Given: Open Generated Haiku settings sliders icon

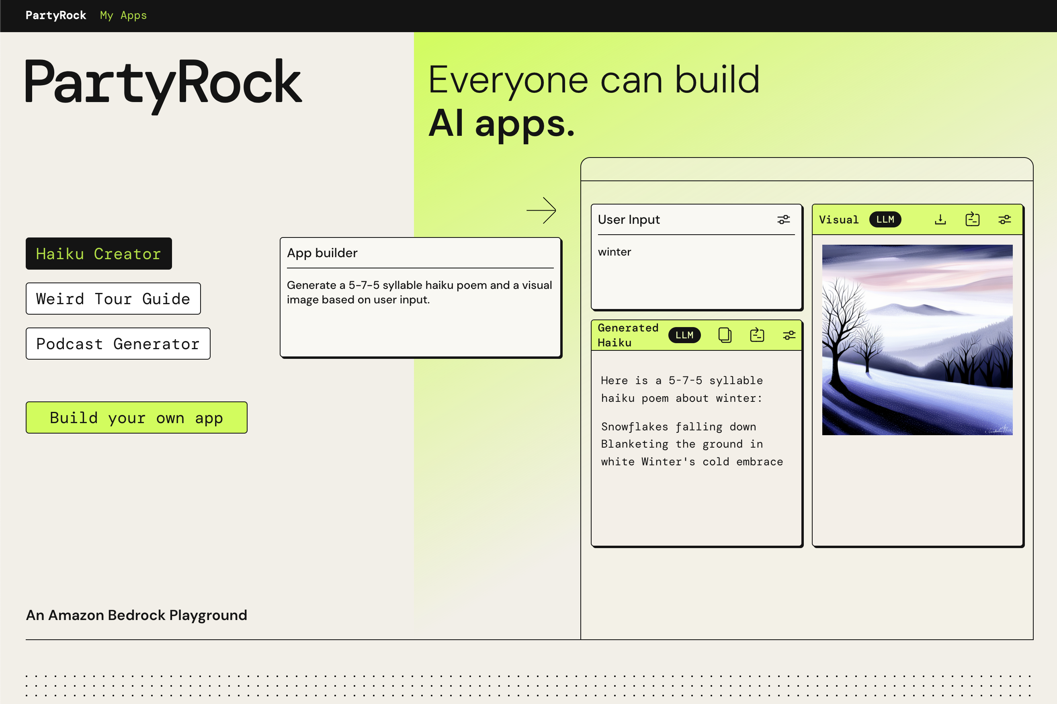Looking at the screenshot, I should tap(789, 335).
